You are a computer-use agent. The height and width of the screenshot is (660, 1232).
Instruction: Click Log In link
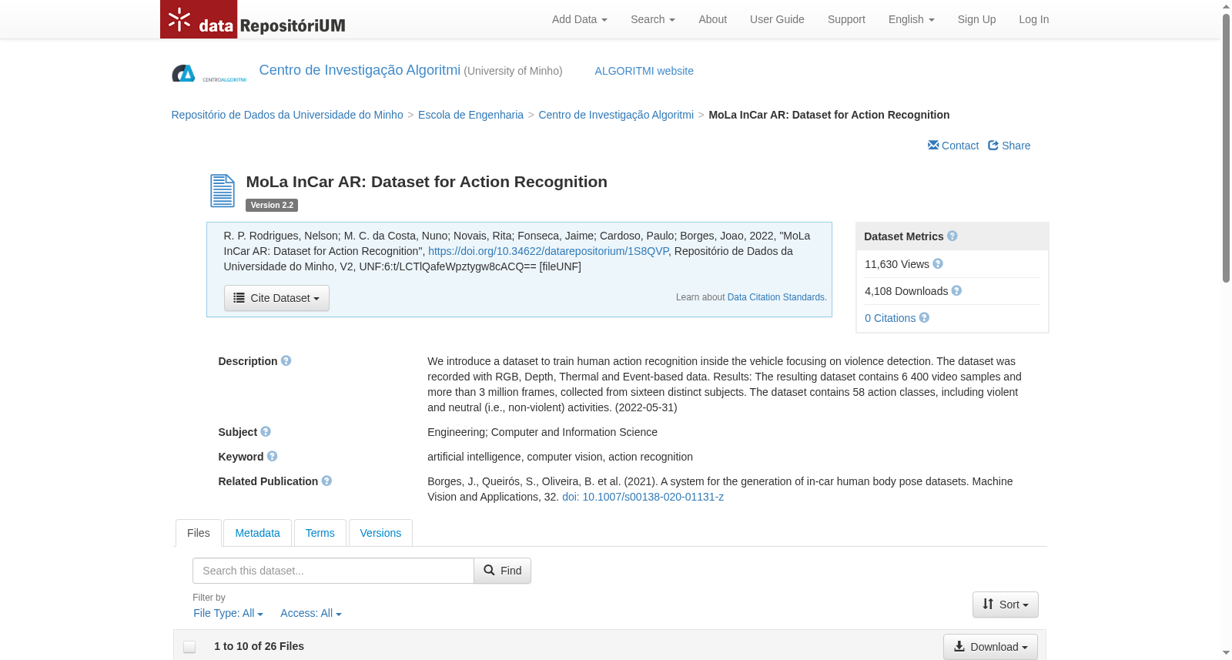(x=1033, y=19)
